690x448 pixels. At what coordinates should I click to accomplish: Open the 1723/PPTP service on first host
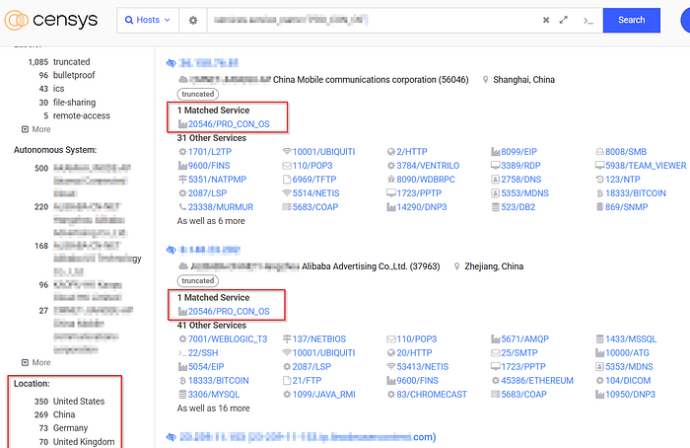pos(419,193)
